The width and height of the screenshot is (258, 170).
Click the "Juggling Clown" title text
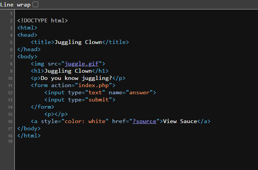coord(78,42)
